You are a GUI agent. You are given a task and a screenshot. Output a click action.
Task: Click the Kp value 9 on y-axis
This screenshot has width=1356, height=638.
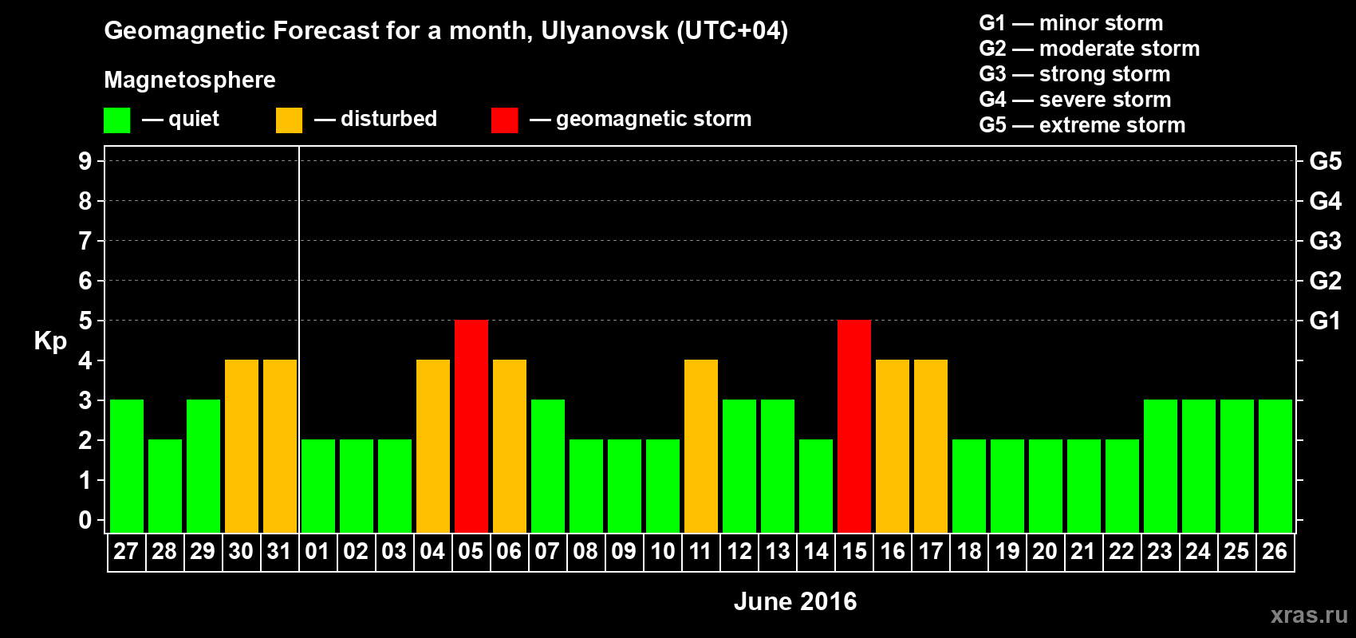tap(85, 161)
